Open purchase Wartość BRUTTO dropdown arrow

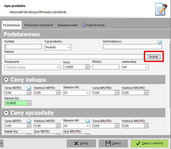point(146,93)
